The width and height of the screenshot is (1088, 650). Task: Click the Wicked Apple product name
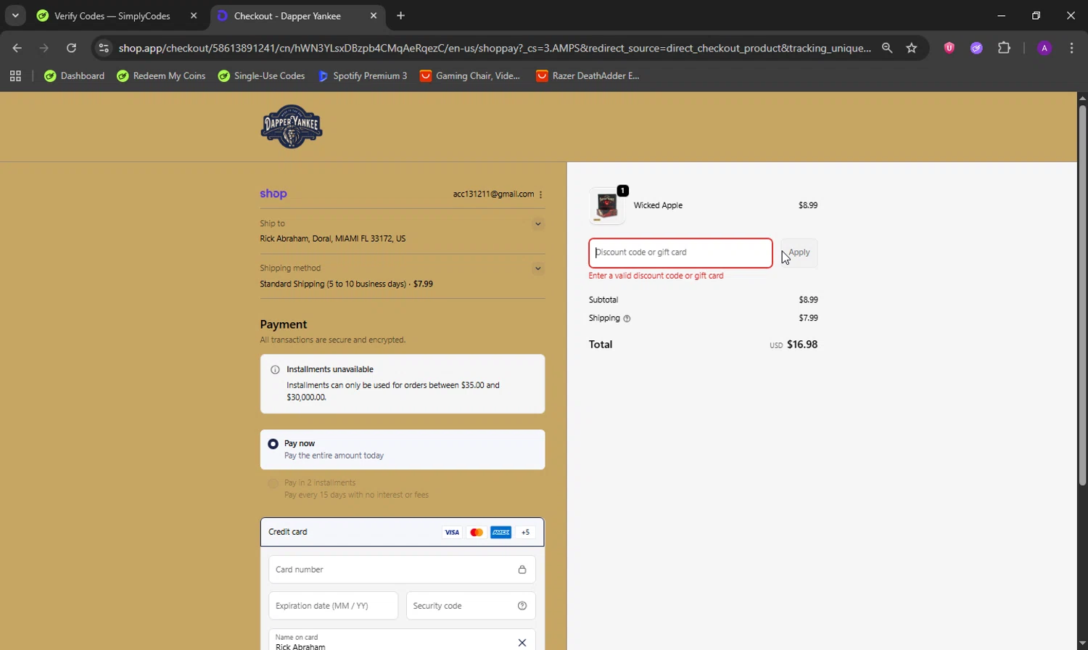pyautogui.click(x=658, y=205)
